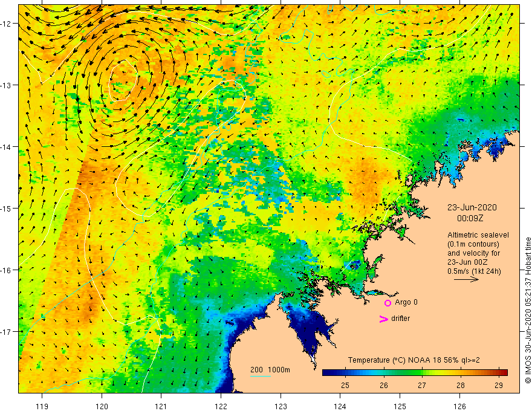Click the text '(0.1m contours)'
Viewport: 532px width, 411px height.
tap(473, 244)
